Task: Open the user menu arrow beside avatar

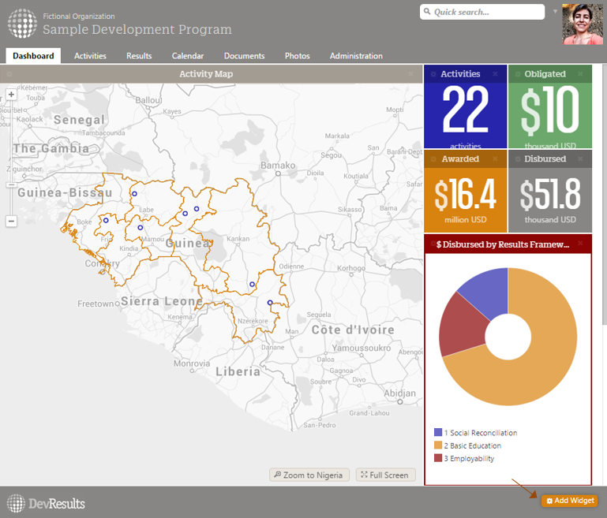Action: click(555, 12)
